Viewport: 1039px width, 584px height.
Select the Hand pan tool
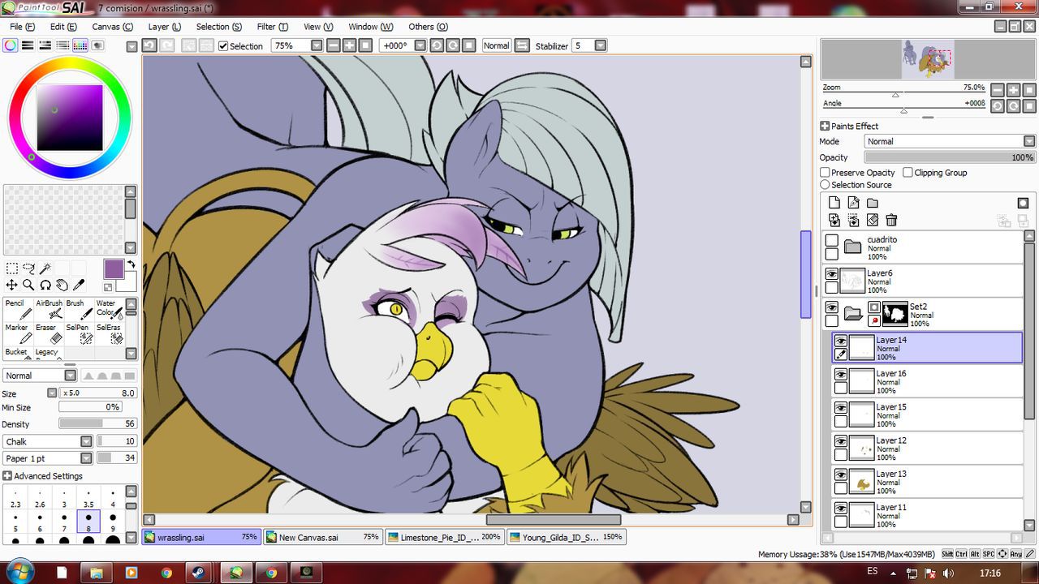(62, 285)
